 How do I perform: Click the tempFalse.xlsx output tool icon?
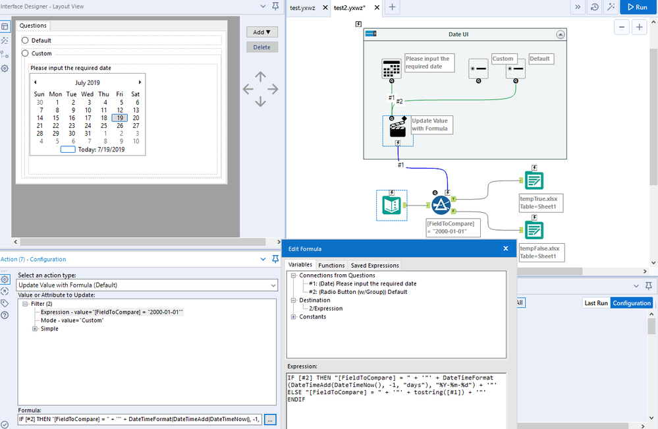tap(534, 231)
